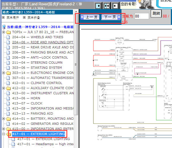Open the 413-06 HORN entry
This screenshot has height=148, width=172.
click(26, 98)
